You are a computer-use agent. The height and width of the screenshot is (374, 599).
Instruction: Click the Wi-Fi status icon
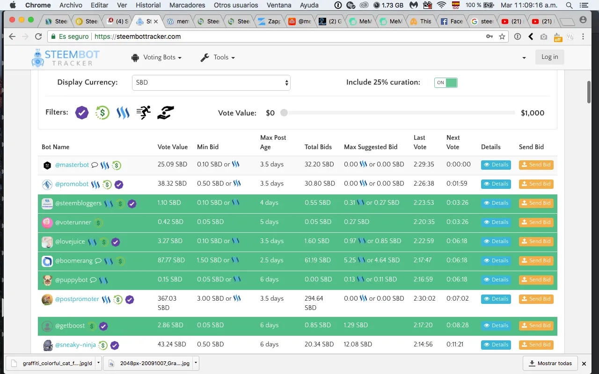pyautogui.click(x=441, y=5)
